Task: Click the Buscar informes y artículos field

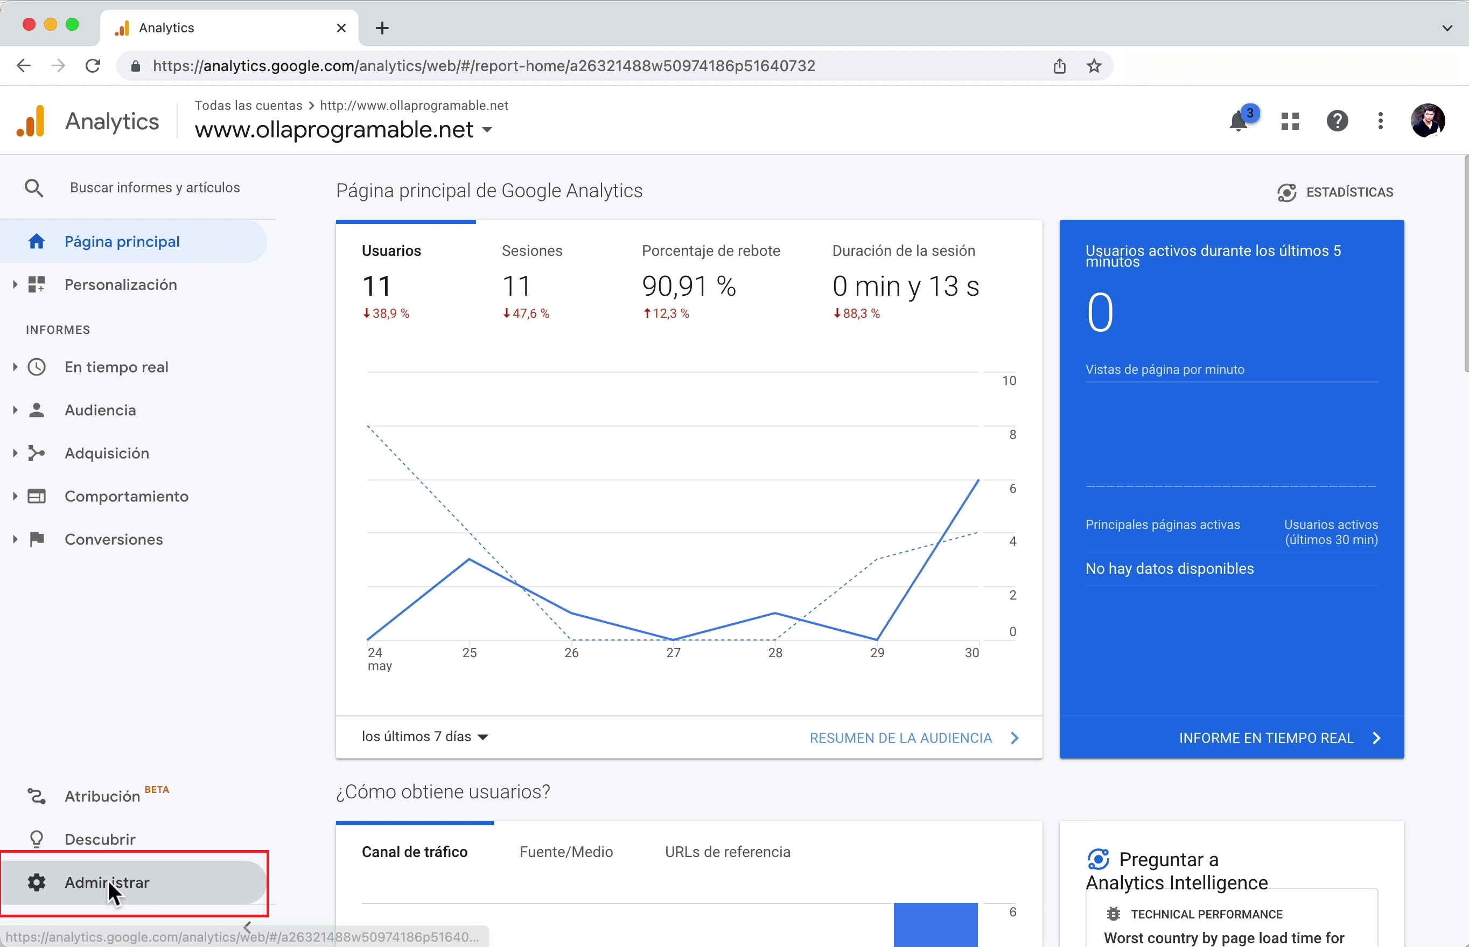Action: [155, 188]
